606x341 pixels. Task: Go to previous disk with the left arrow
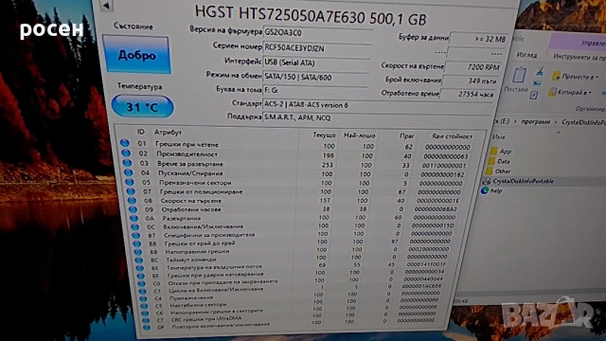coord(106,5)
